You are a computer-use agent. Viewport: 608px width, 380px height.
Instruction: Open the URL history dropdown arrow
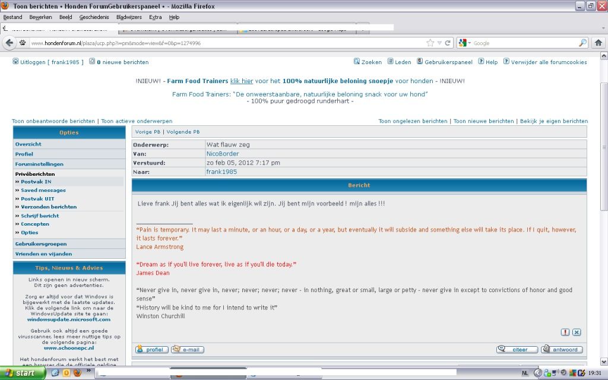coord(439,43)
